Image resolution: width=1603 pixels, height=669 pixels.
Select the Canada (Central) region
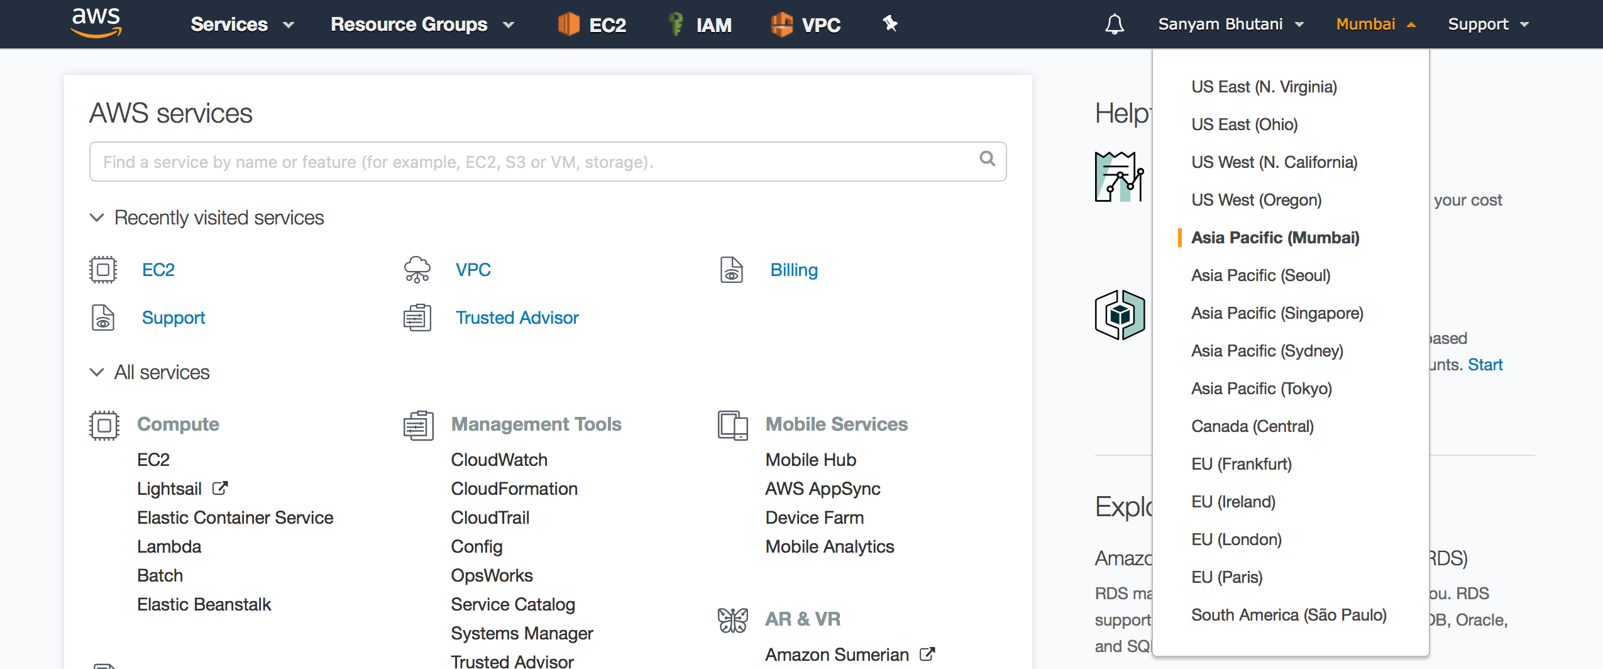[1253, 426]
